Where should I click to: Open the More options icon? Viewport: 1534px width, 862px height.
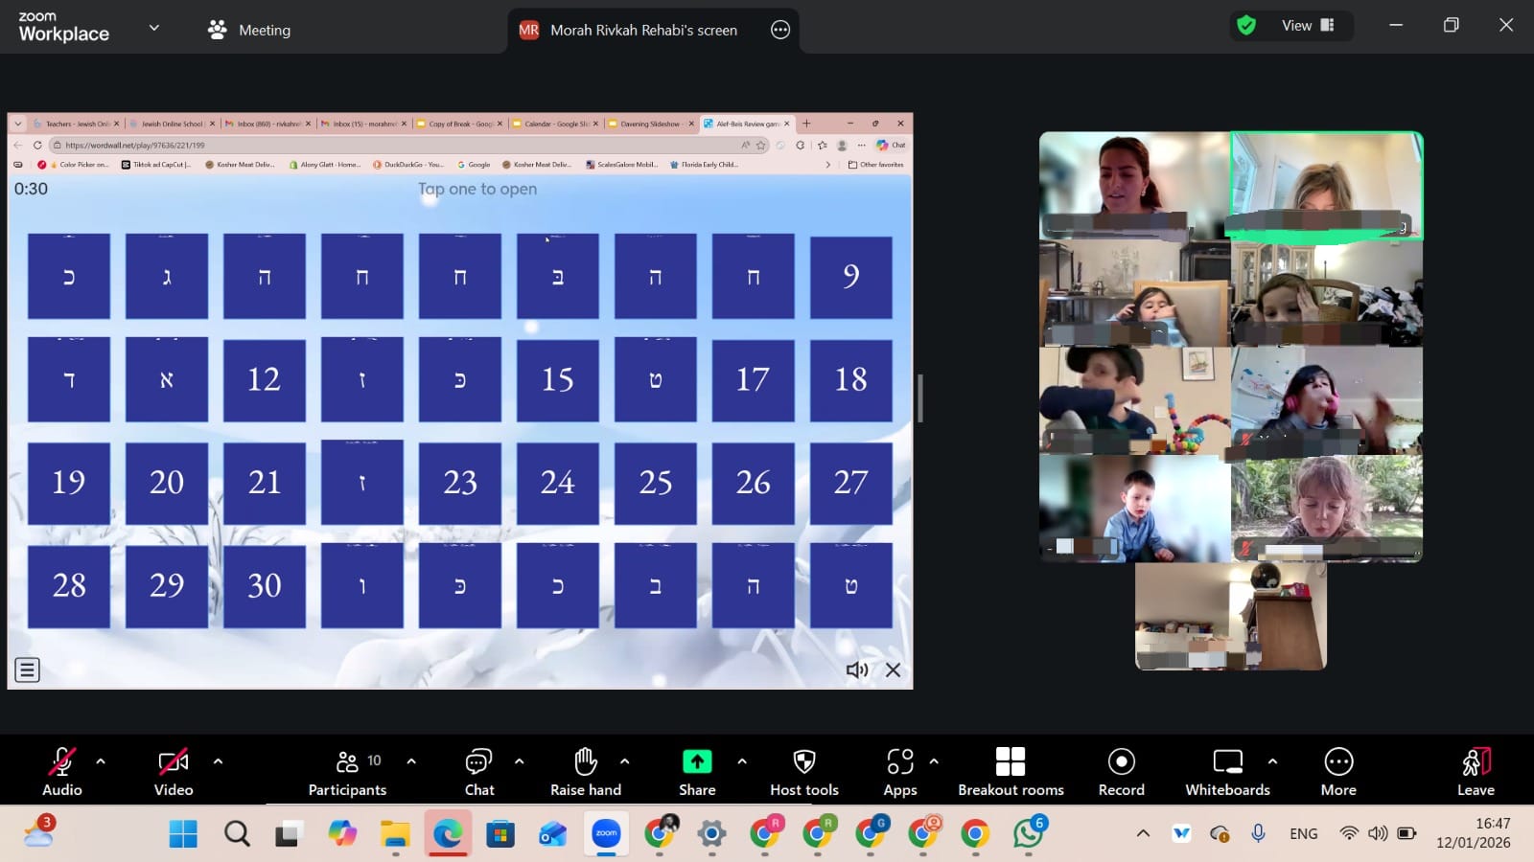click(x=1338, y=762)
